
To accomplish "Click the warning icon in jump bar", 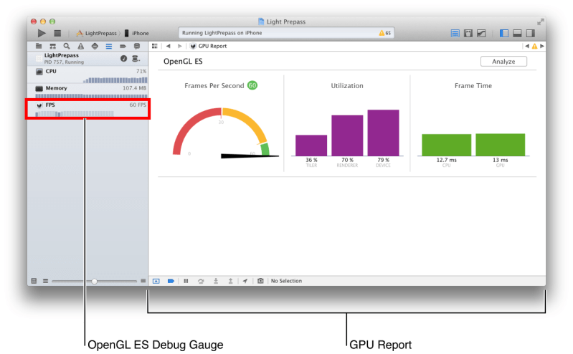I will point(534,46).
